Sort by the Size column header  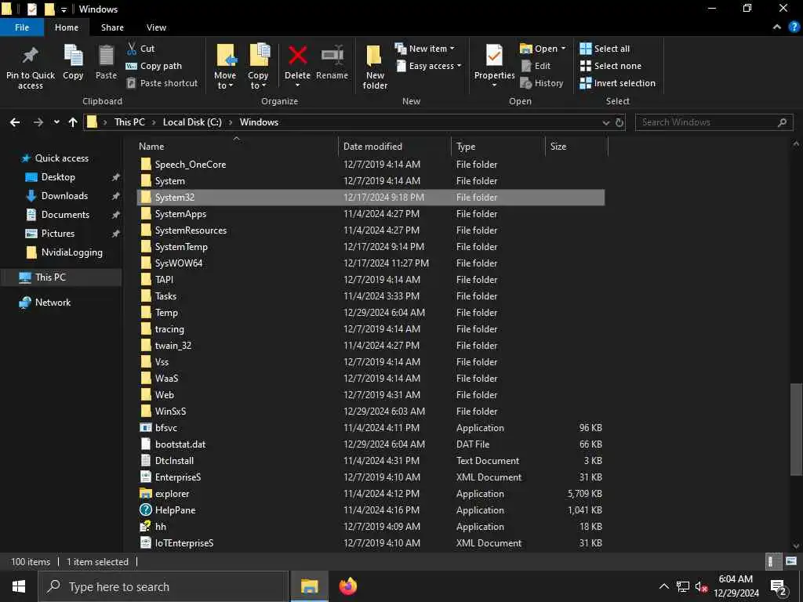[x=576, y=147]
